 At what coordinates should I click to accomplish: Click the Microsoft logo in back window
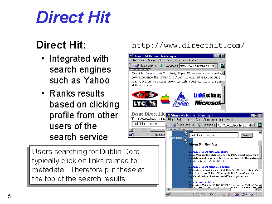[x=208, y=103]
